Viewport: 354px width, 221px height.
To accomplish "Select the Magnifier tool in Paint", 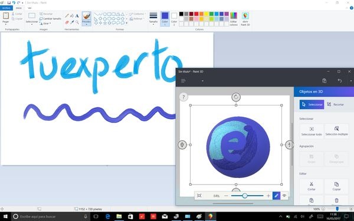I will (77, 22).
